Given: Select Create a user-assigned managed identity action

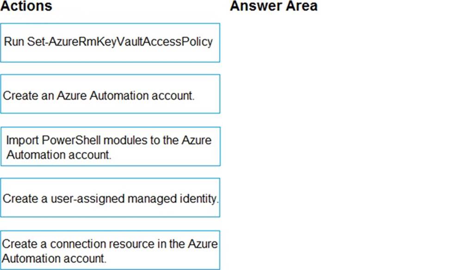Looking at the screenshot, I should coord(110,198).
